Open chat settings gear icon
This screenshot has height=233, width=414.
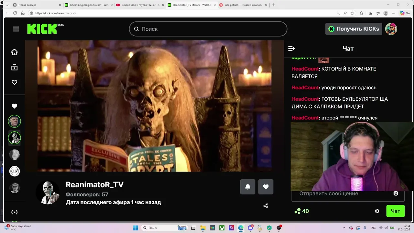click(377, 211)
